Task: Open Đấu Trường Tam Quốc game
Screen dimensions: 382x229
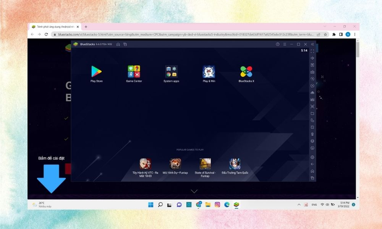Action: pyautogui.click(x=235, y=164)
